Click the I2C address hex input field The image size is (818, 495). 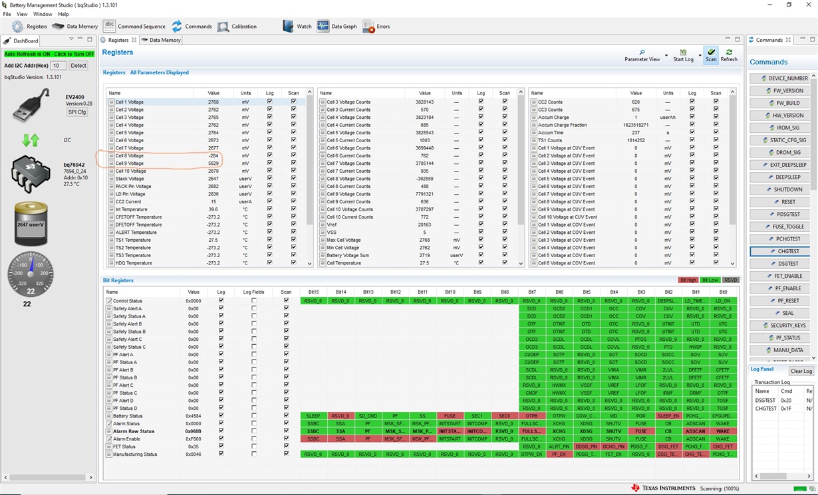(x=59, y=66)
